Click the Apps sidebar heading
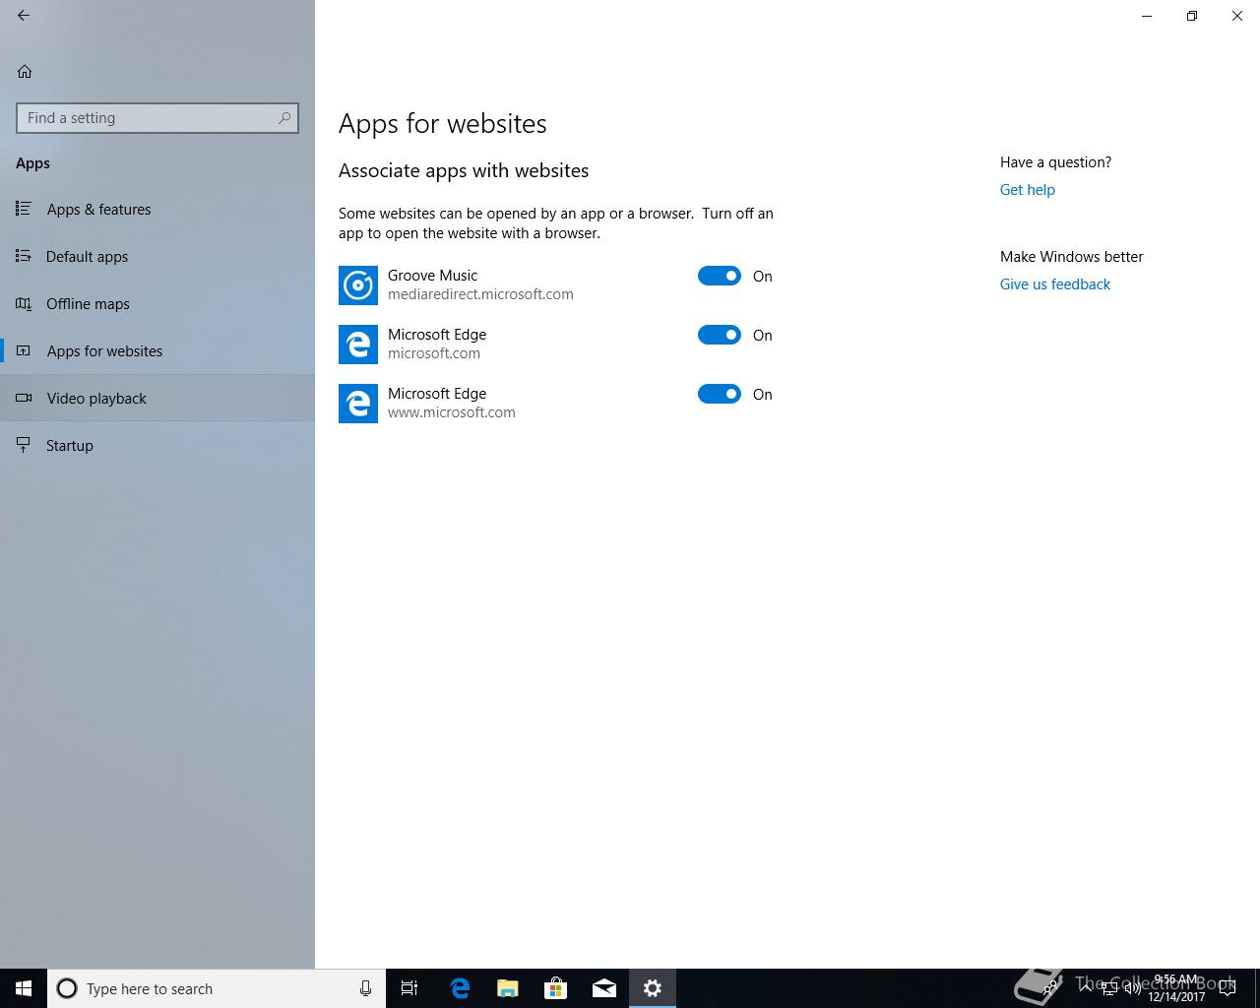 pos(32,163)
